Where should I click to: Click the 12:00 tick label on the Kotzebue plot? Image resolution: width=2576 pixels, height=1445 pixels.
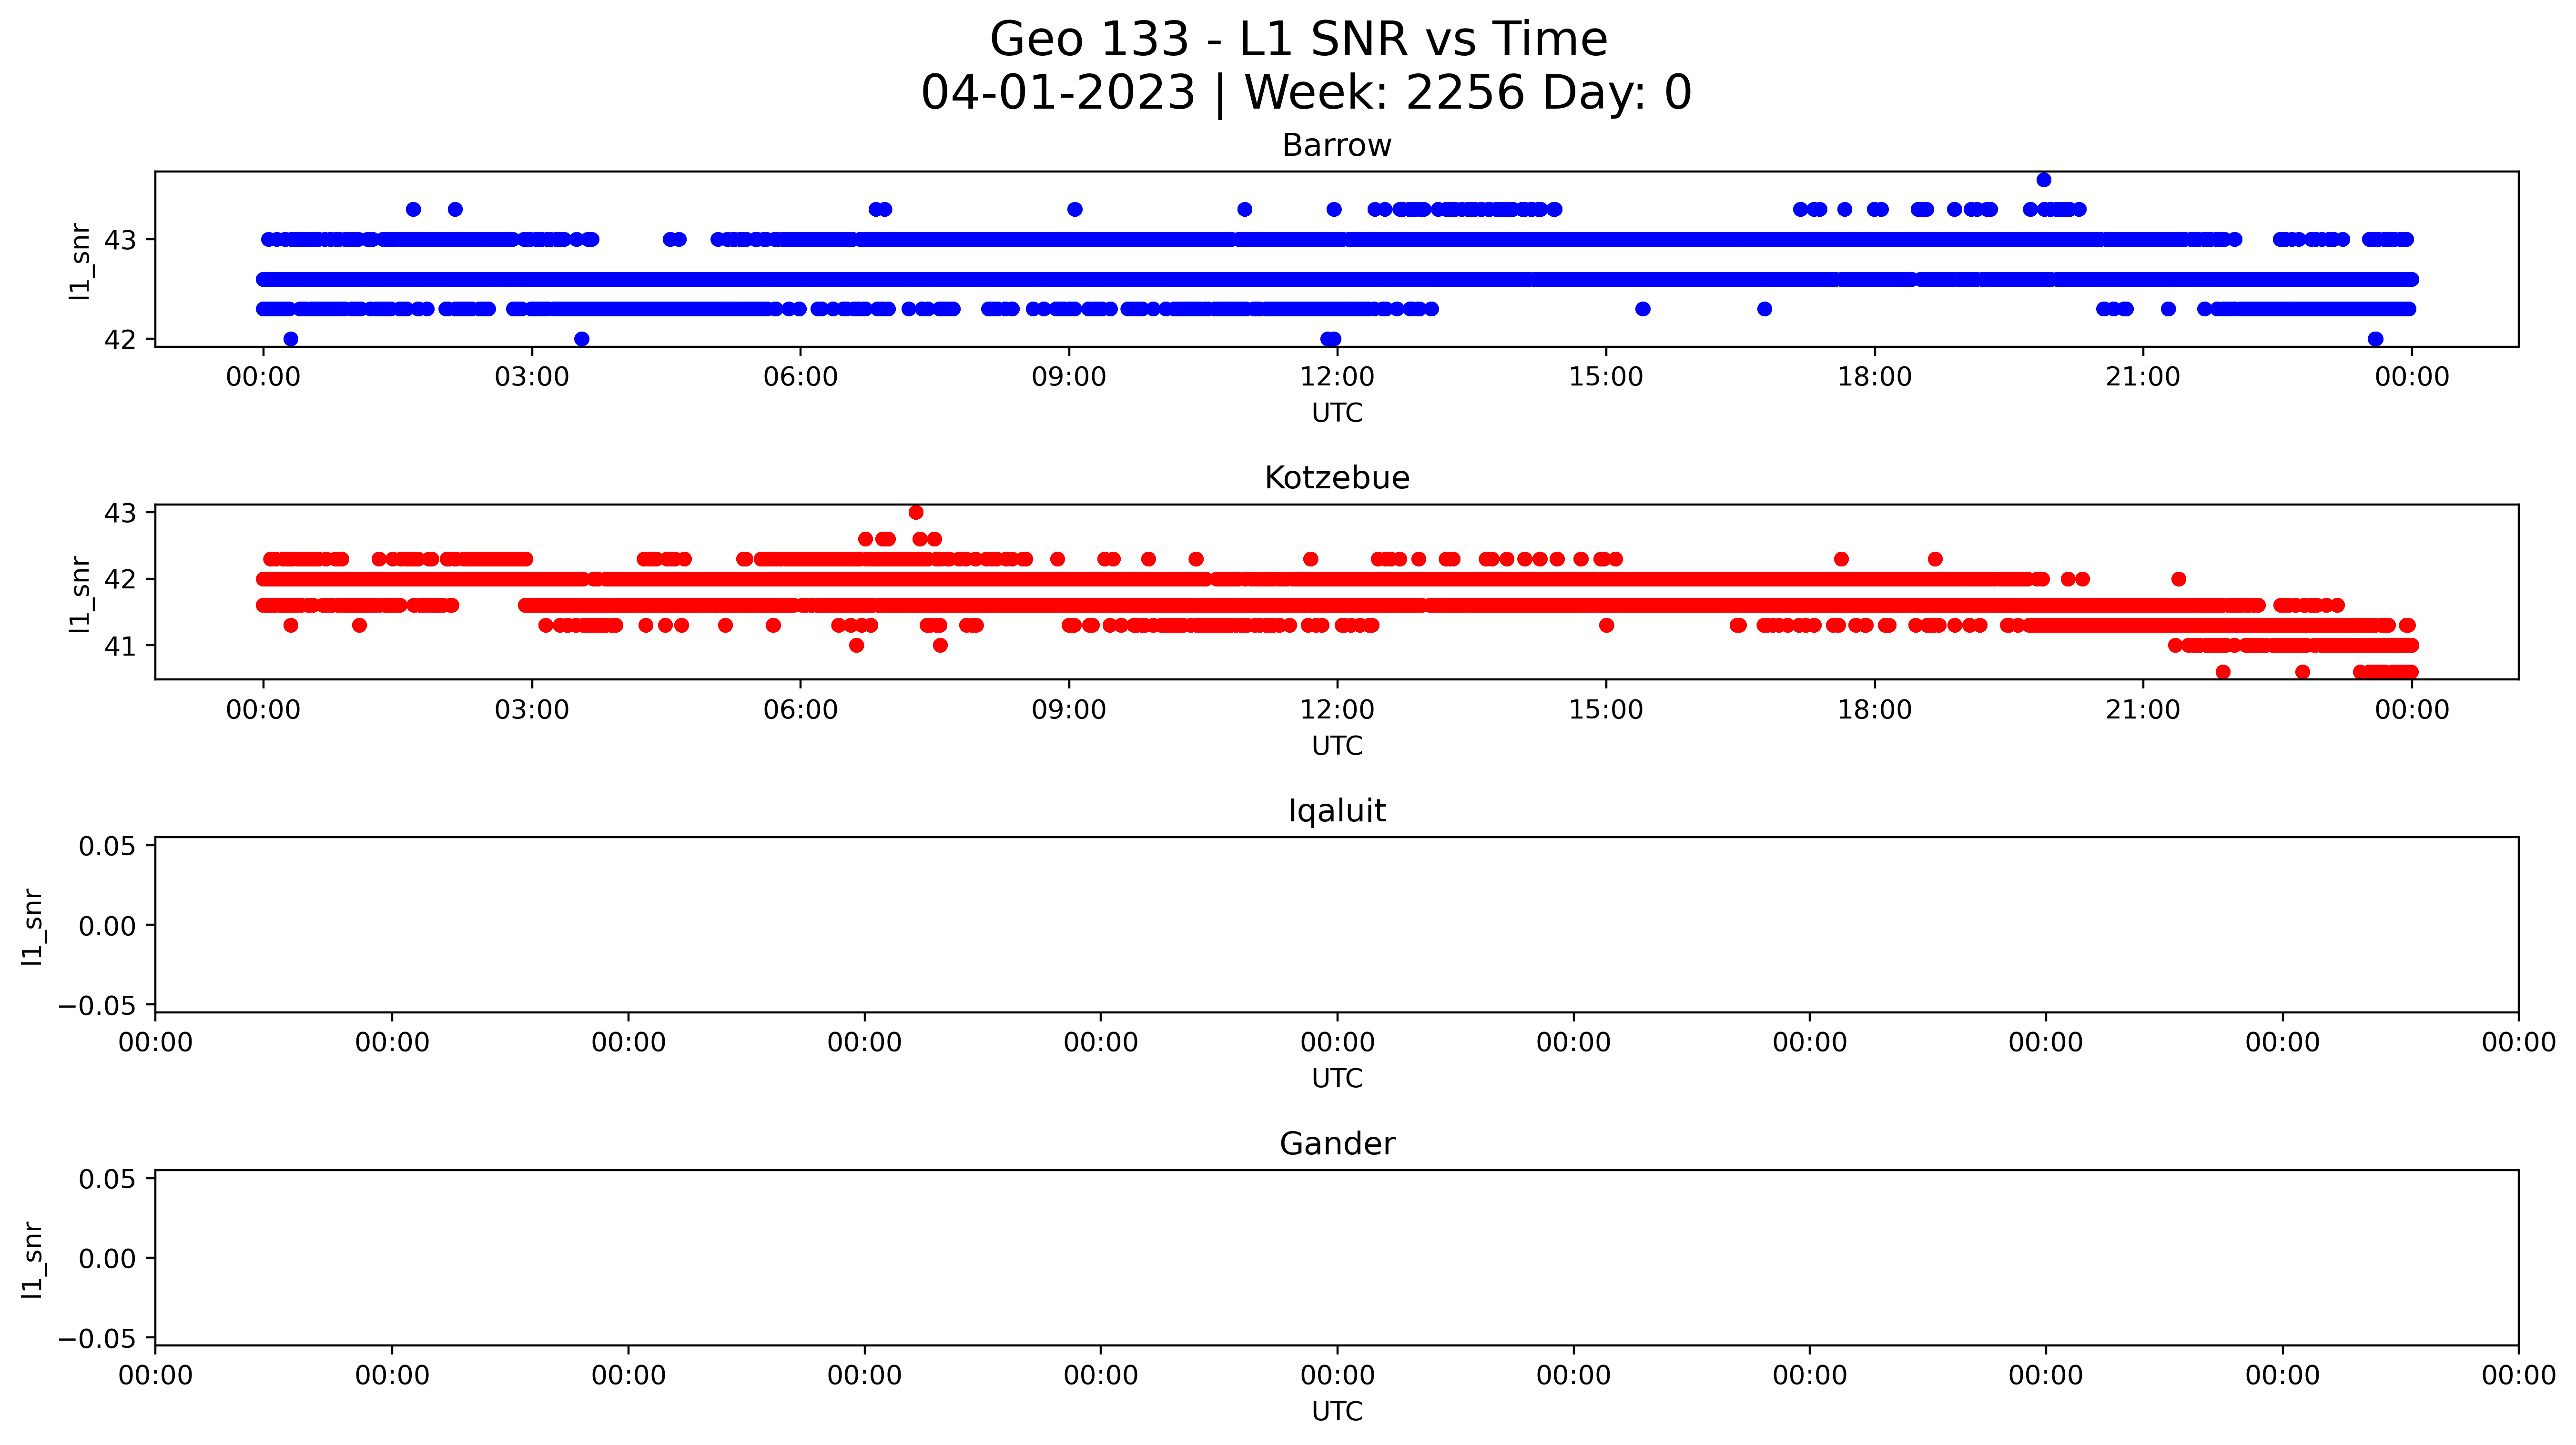1337,711
